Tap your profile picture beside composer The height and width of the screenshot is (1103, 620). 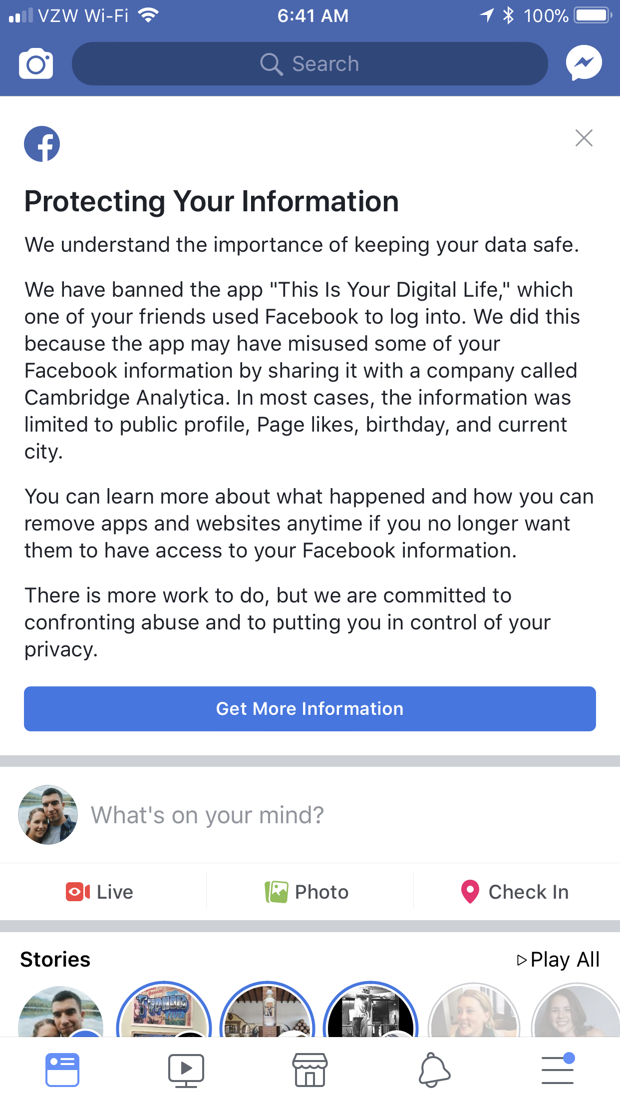pos(48,815)
